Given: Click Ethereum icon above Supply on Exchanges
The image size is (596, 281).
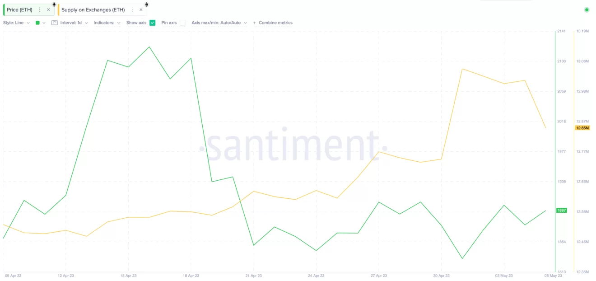Looking at the screenshot, I should 146,4.
